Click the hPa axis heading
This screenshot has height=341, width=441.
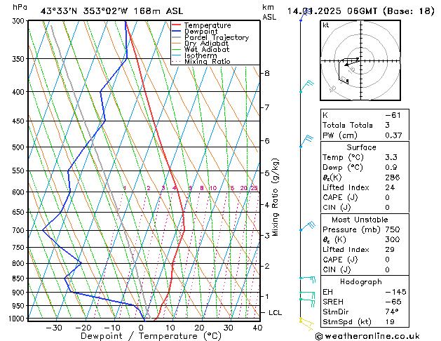[20, 7]
